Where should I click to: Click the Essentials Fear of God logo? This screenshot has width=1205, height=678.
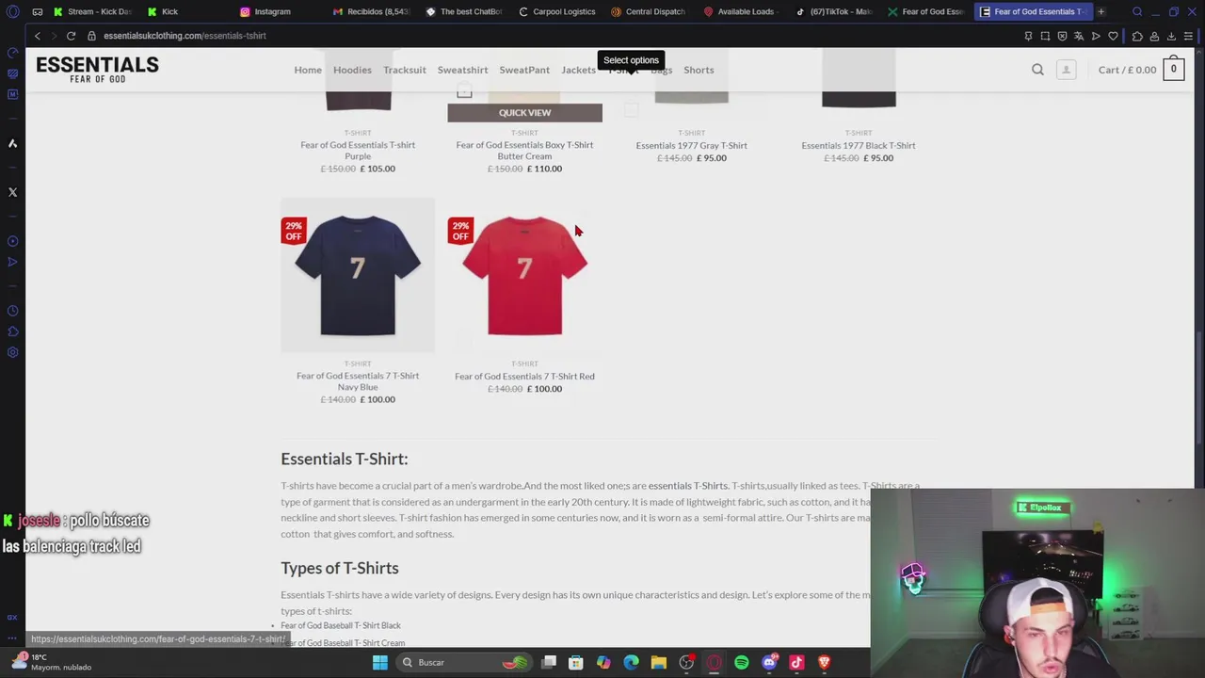pos(97,69)
